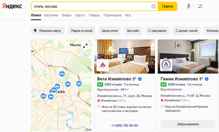Expand the Все services menu
The height and width of the screenshot is (132, 219).
click(128, 15)
